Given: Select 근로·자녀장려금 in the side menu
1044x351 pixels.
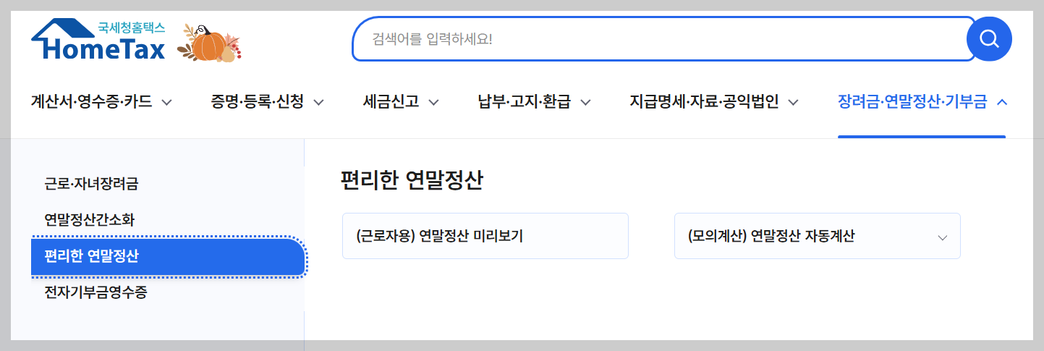Looking at the screenshot, I should 91,184.
